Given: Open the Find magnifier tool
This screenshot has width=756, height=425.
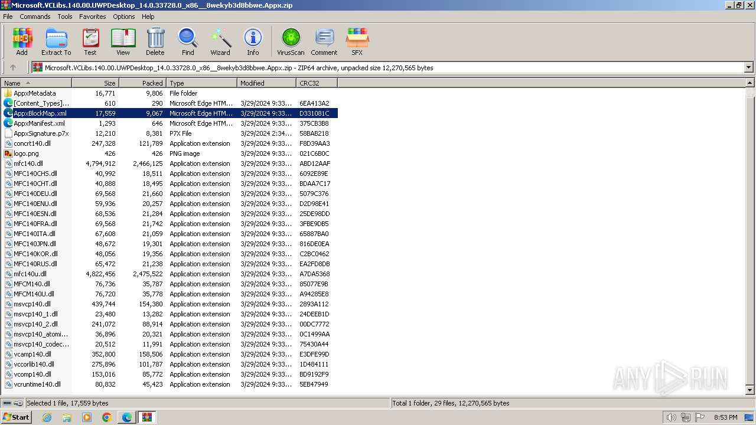Looking at the screenshot, I should 188,42.
